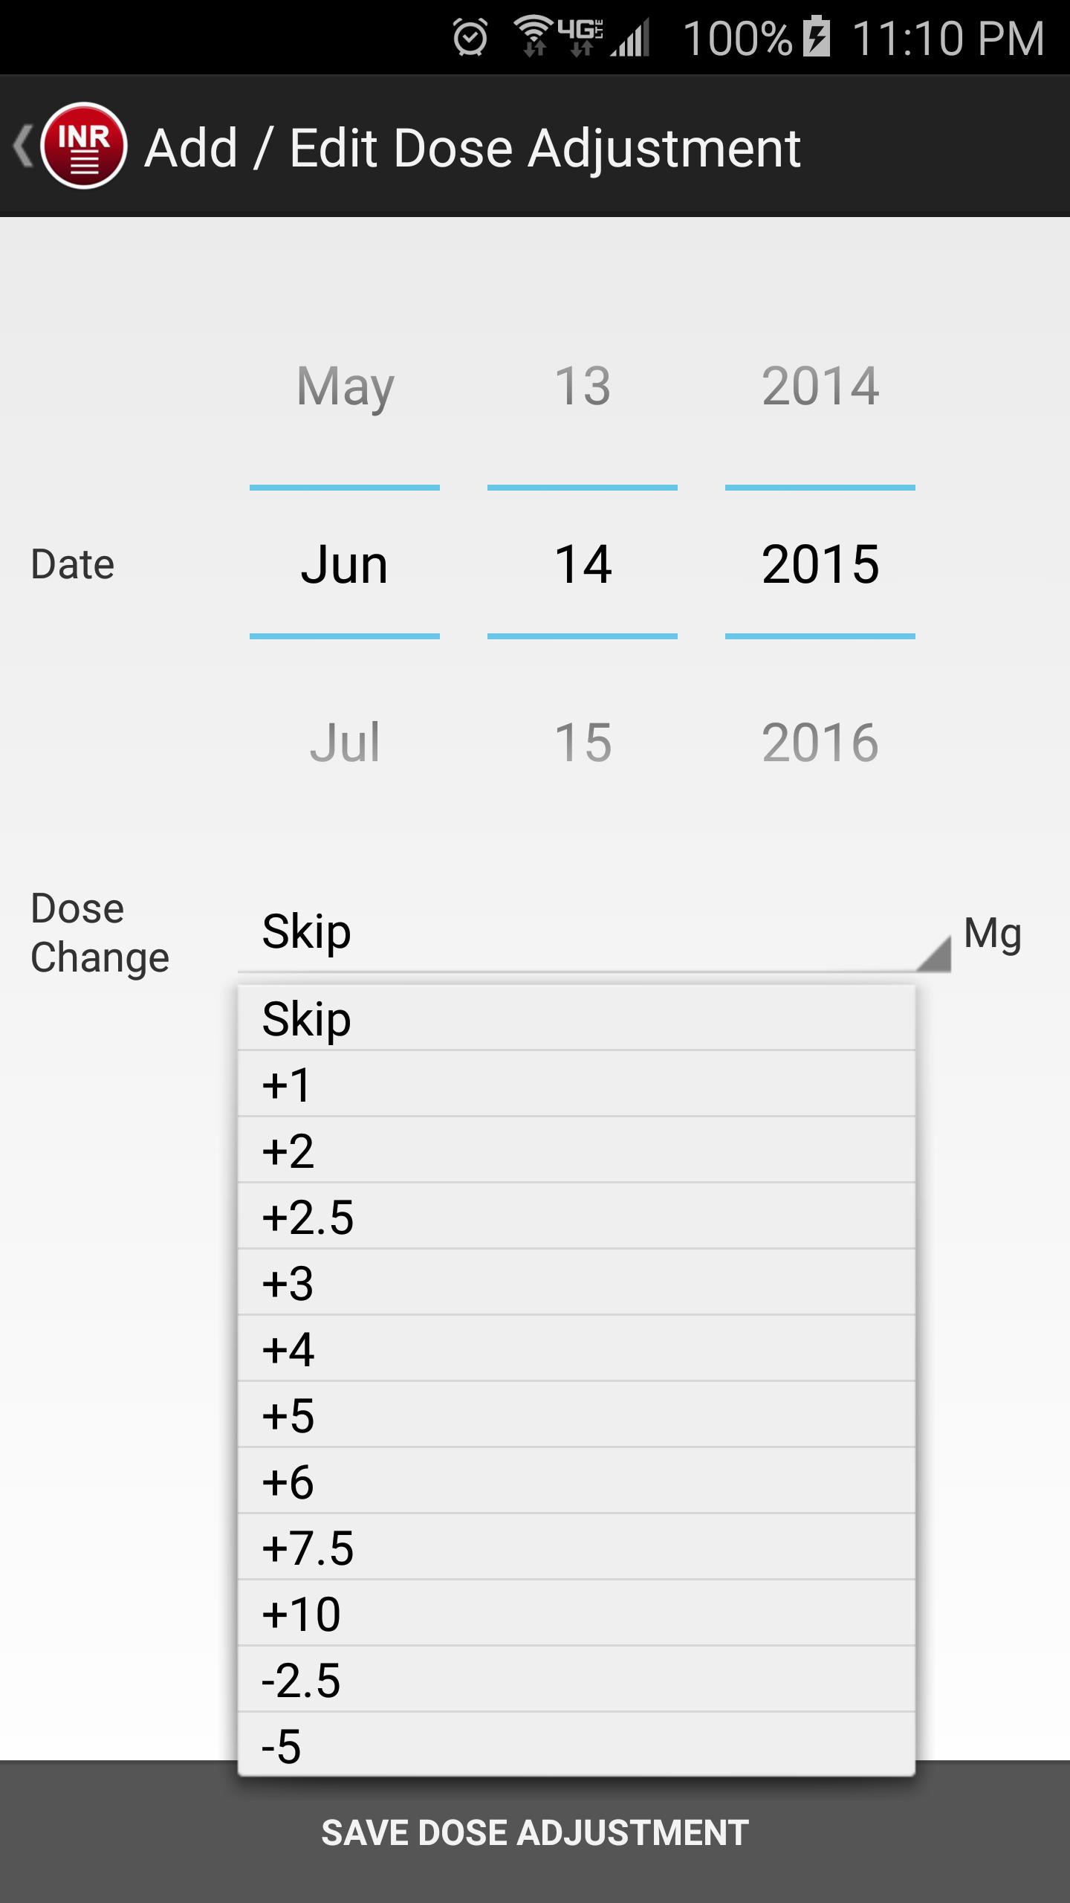Image resolution: width=1070 pixels, height=1903 pixels.
Task: Tap the Wi-Fi status bar icon
Action: pos(534,36)
